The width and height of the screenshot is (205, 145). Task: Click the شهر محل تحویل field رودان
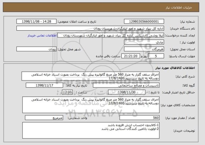tap(36, 49)
